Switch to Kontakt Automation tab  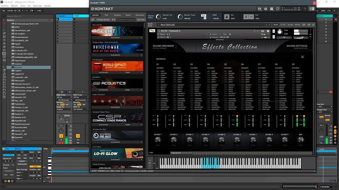pyautogui.click(x=140, y=15)
